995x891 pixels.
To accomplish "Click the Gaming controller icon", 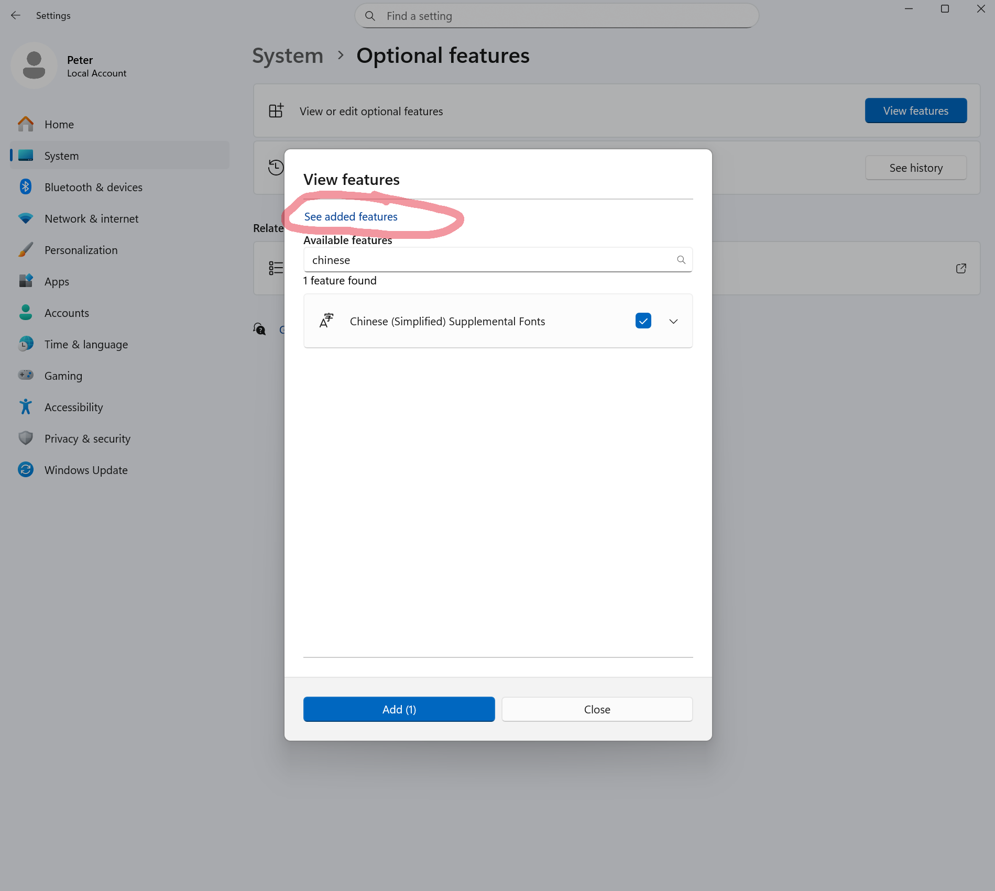I will (26, 375).
